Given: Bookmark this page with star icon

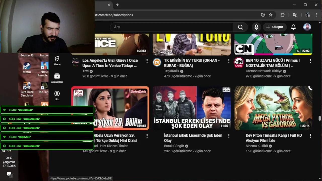Looking at the screenshot, I should pos(271,15).
